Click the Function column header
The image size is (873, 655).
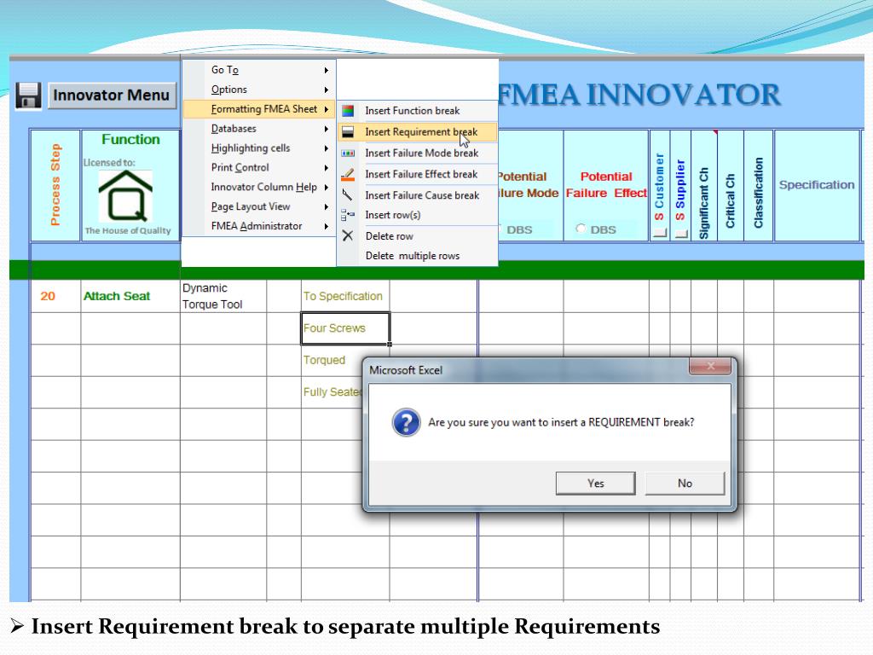point(130,185)
